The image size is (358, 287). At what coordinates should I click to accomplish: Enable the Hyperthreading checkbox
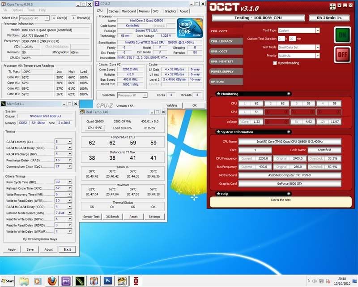pos(274,63)
